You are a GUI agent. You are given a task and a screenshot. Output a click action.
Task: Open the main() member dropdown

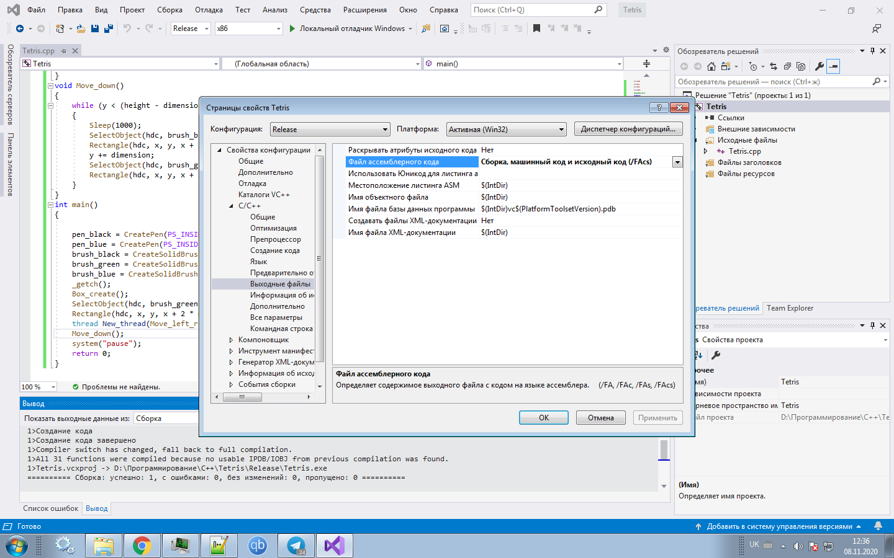pos(523,64)
